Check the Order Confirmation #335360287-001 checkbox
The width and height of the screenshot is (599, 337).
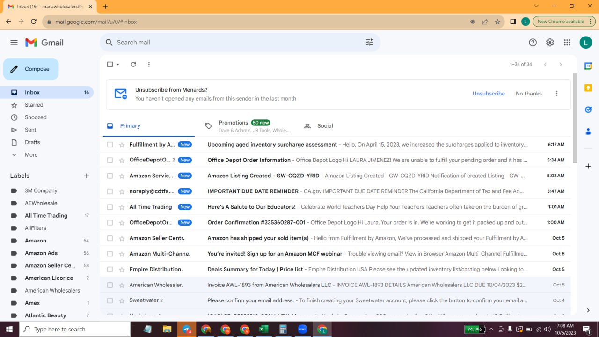pyautogui.click(x=110, y=223)
